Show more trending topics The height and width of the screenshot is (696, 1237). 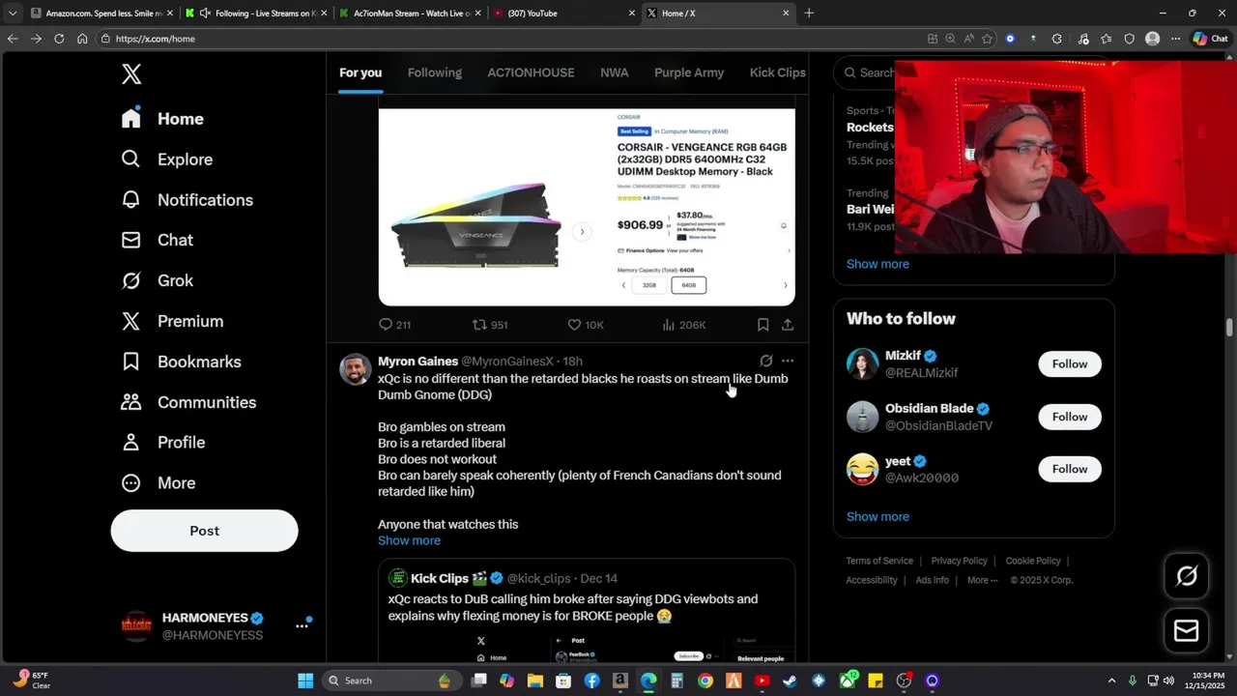877,264
